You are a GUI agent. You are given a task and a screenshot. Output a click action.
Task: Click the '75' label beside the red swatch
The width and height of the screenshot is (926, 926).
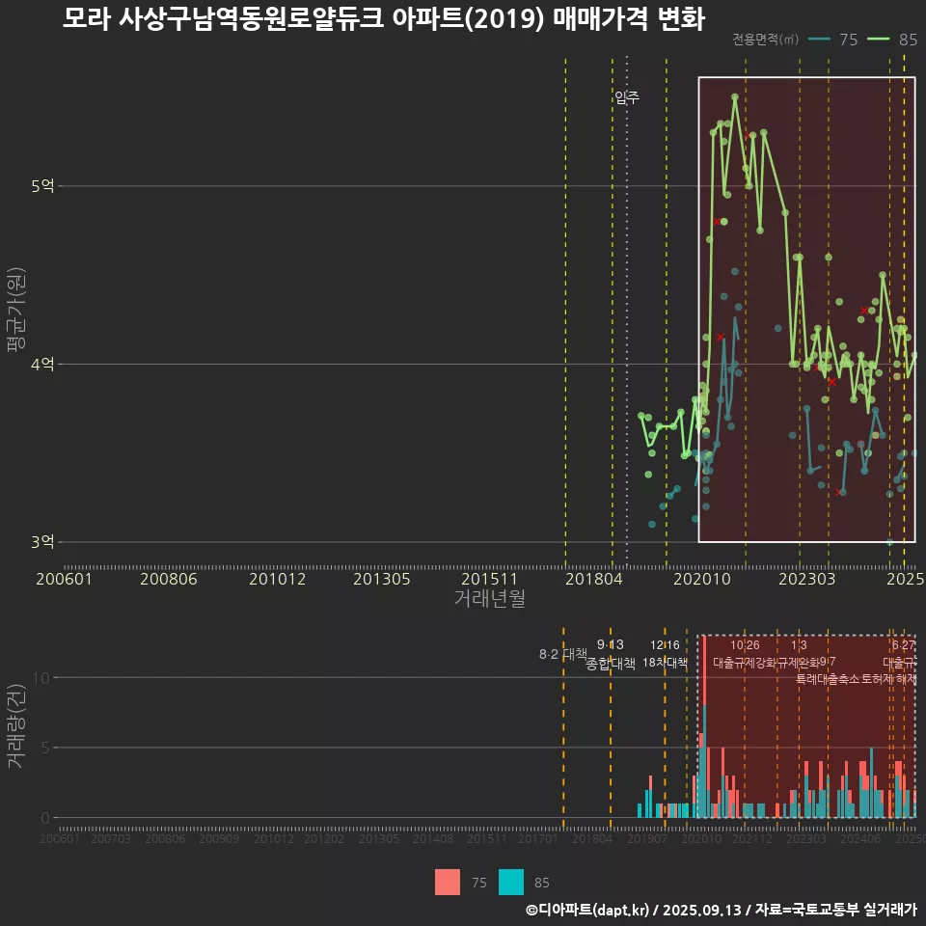[x=479, y=883]
